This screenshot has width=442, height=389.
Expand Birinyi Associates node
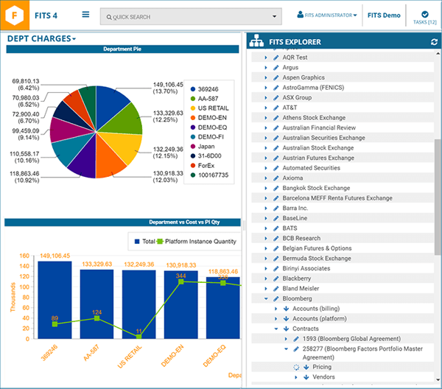click(266, 268)
